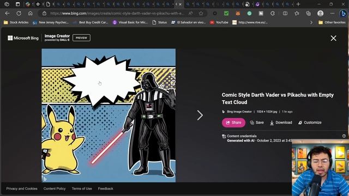The width and height of the screenshot is (349, 196).
Task: Open the Workspaces icon in title bar
Action: pos(7,4)
